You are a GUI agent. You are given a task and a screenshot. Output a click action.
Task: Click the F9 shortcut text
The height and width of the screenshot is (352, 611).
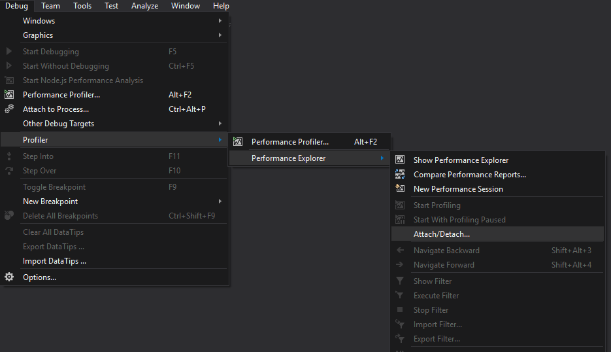click(173, 187)
